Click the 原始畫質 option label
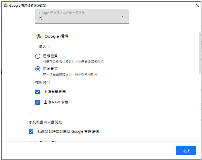The image size is (202, 160). pos(50,69)
